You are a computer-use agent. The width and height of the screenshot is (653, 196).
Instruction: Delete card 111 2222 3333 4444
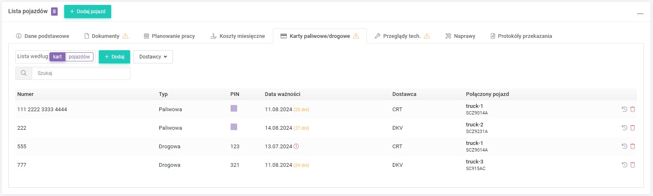pyautogui.click(x=633, y=109)
